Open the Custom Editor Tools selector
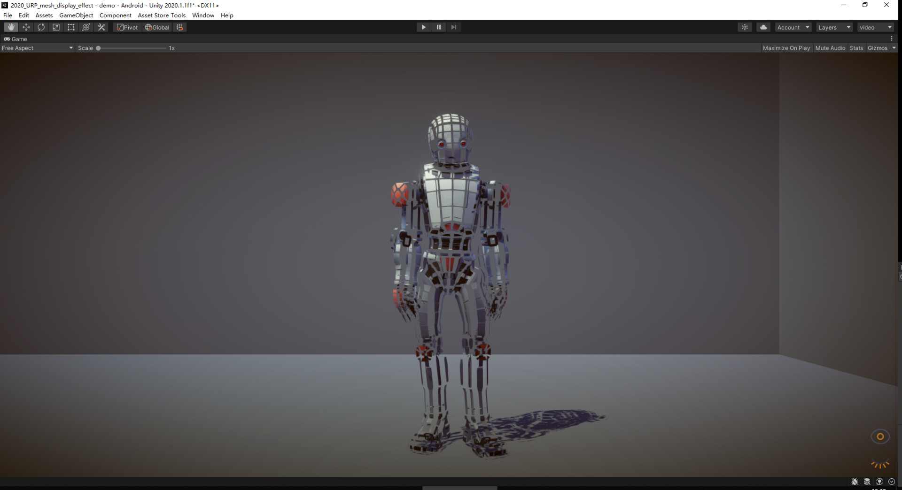Viewport: 902px width, 490px height. tap(101, 27)
